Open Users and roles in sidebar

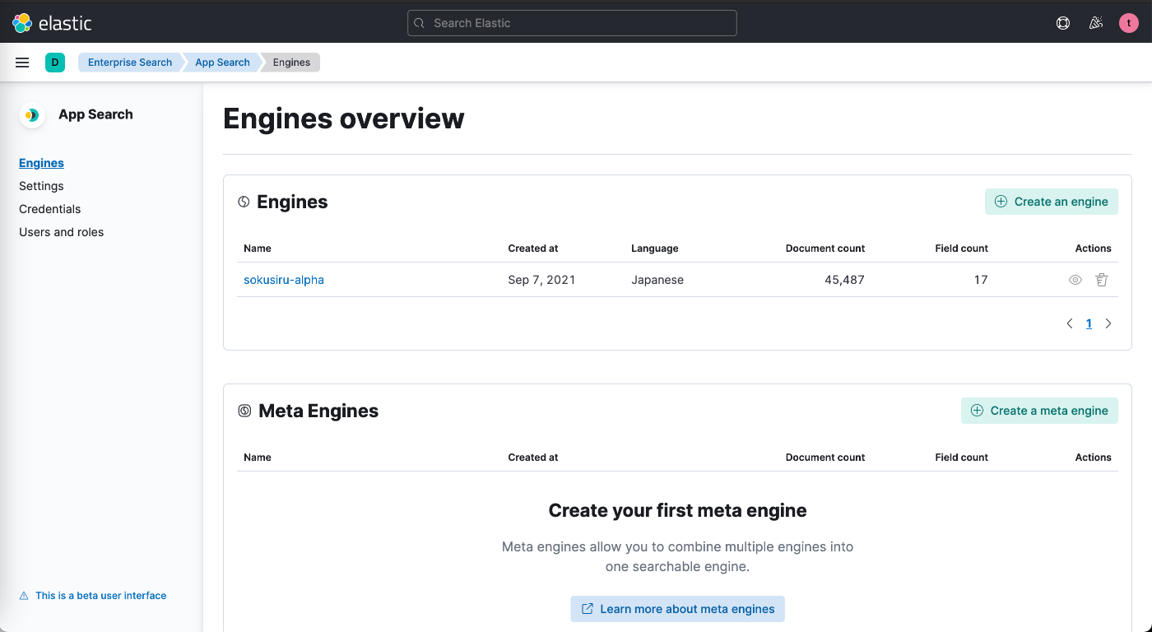click(x=62, y=232)
